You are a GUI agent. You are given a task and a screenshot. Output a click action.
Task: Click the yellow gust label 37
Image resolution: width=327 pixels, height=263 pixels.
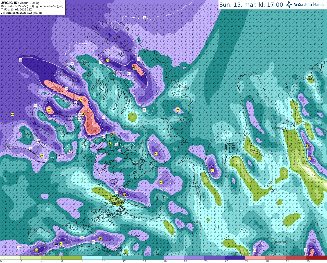tap(80, 100)
